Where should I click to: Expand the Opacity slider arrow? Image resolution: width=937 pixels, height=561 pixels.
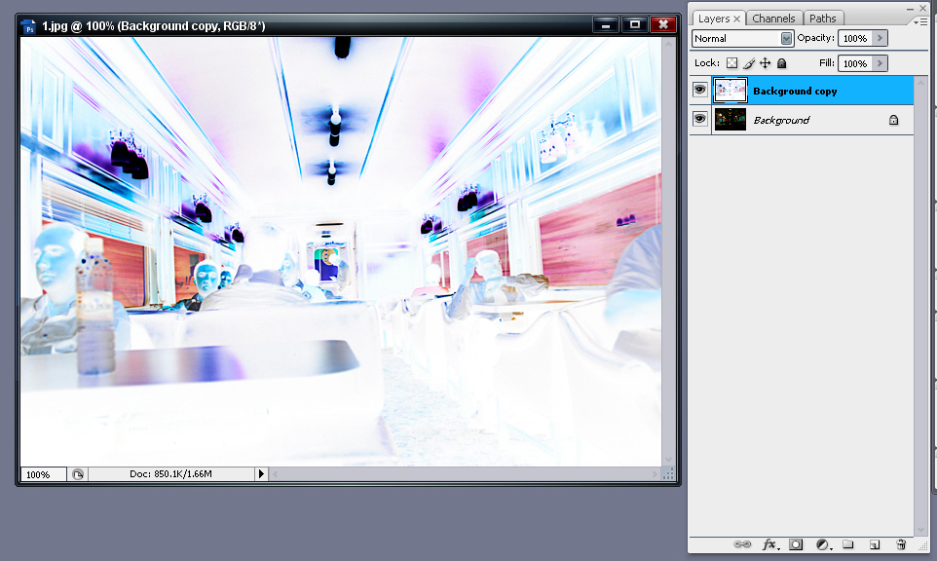click(x=880, y=38)
